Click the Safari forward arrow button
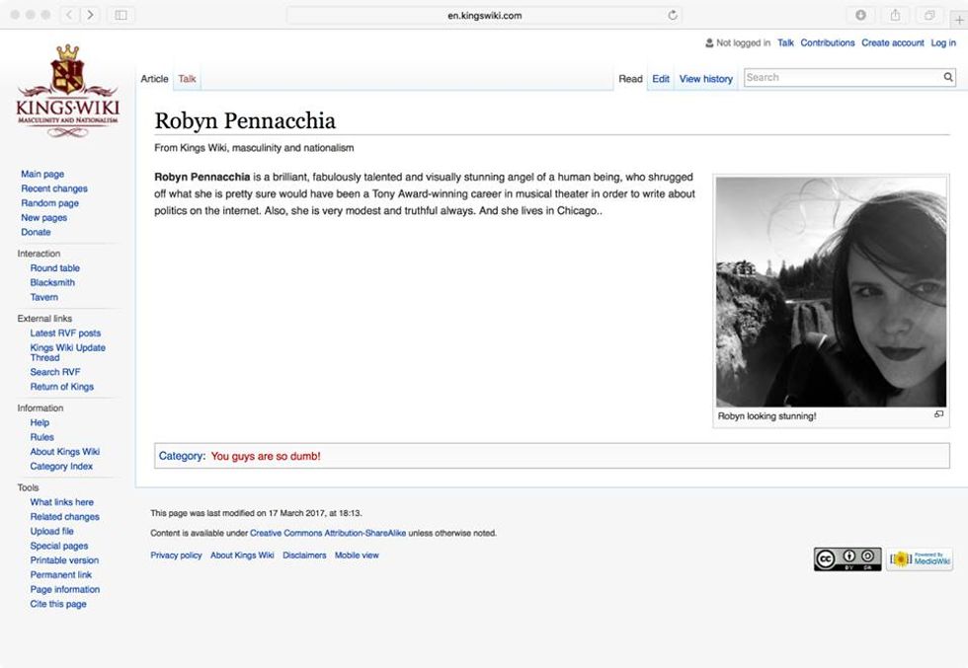The image size is (968, 668). (90, 15)
